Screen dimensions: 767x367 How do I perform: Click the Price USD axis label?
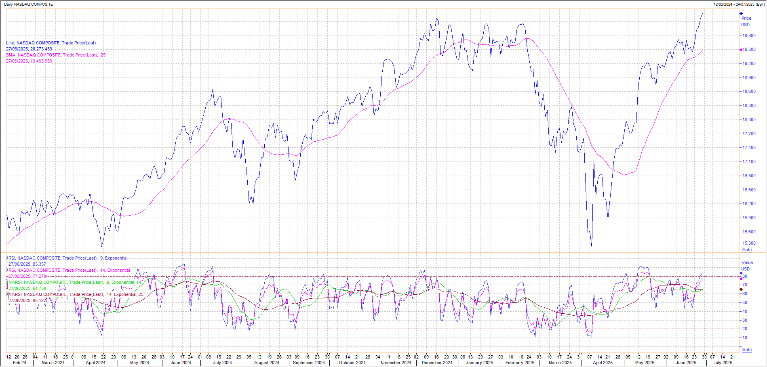746,21
